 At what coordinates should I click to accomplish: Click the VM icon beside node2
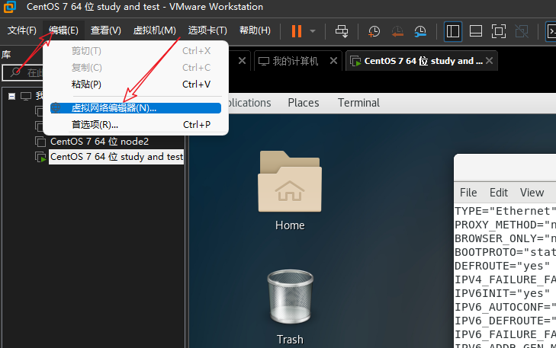coord(40,142)
